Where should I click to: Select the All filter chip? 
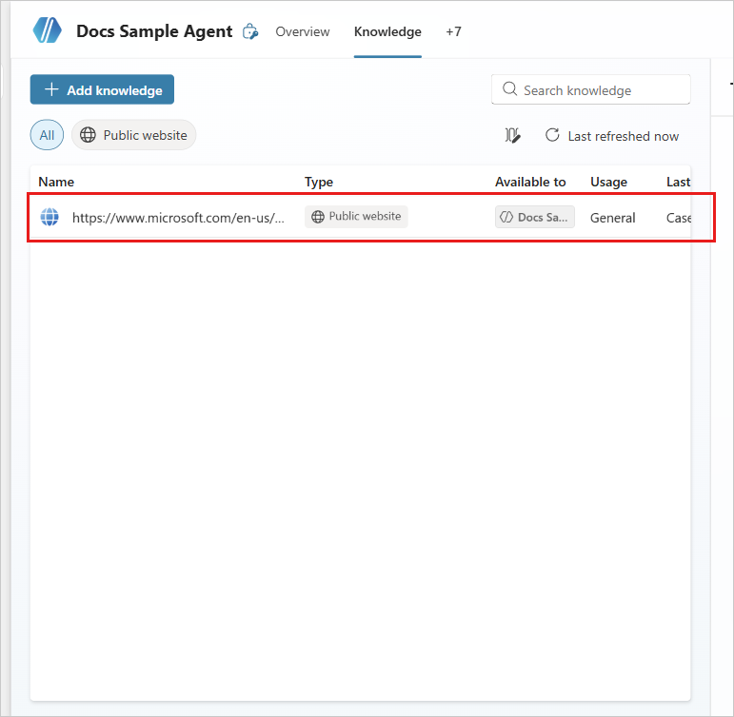coord(47,135)
